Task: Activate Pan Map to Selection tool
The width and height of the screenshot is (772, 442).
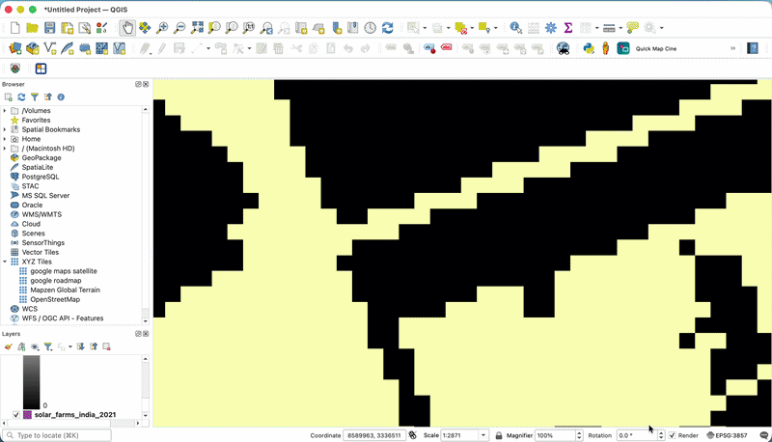Action: pyautogui.click(x=145, y=28)
